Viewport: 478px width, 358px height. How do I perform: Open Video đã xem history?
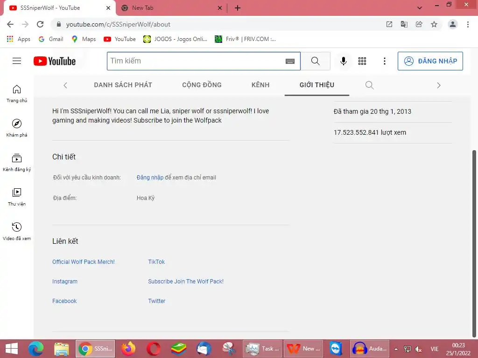pos(17,231)
